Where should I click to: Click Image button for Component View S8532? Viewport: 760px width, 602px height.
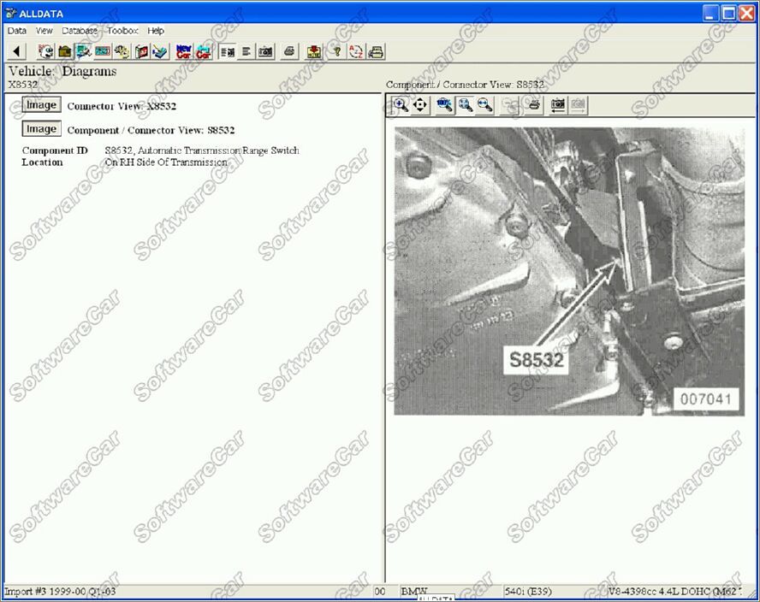click(40, 129)
